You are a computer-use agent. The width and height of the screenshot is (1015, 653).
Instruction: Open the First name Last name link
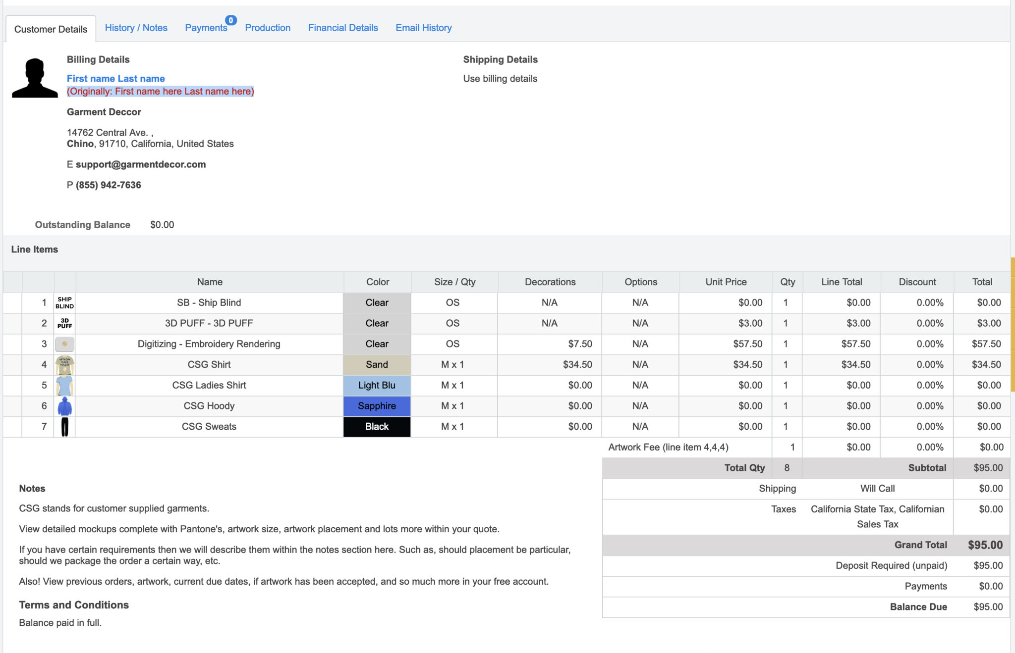pos(115,78)
